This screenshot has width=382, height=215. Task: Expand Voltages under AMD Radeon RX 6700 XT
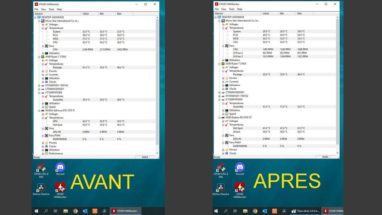pyautogui.click(x=223, y=121)
